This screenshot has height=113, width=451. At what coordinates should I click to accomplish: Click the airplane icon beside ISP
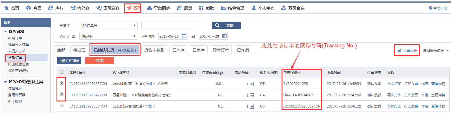129,8
